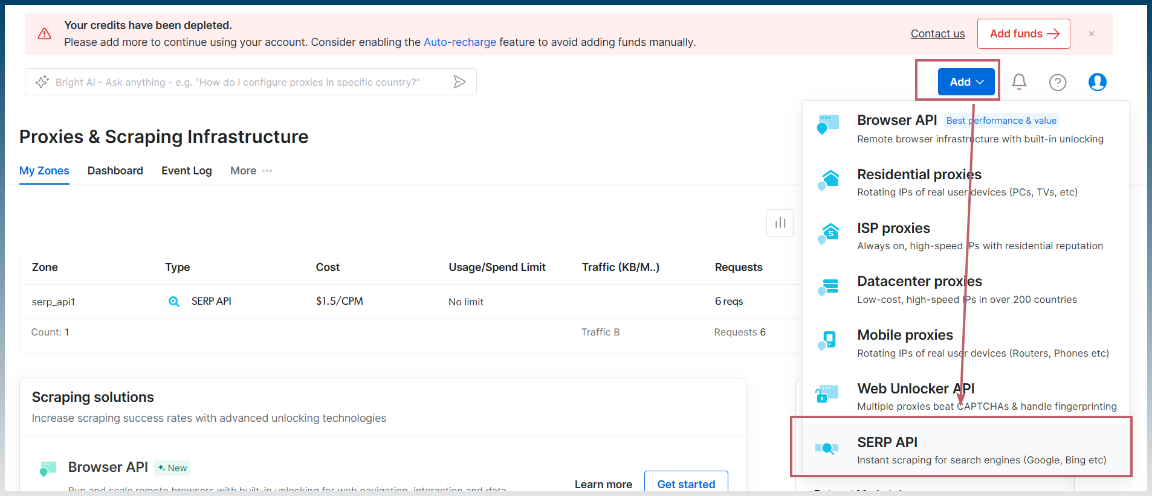Click the Browser API icon in Add menu
Screen dimensions: 1152x496
point(827,125)
